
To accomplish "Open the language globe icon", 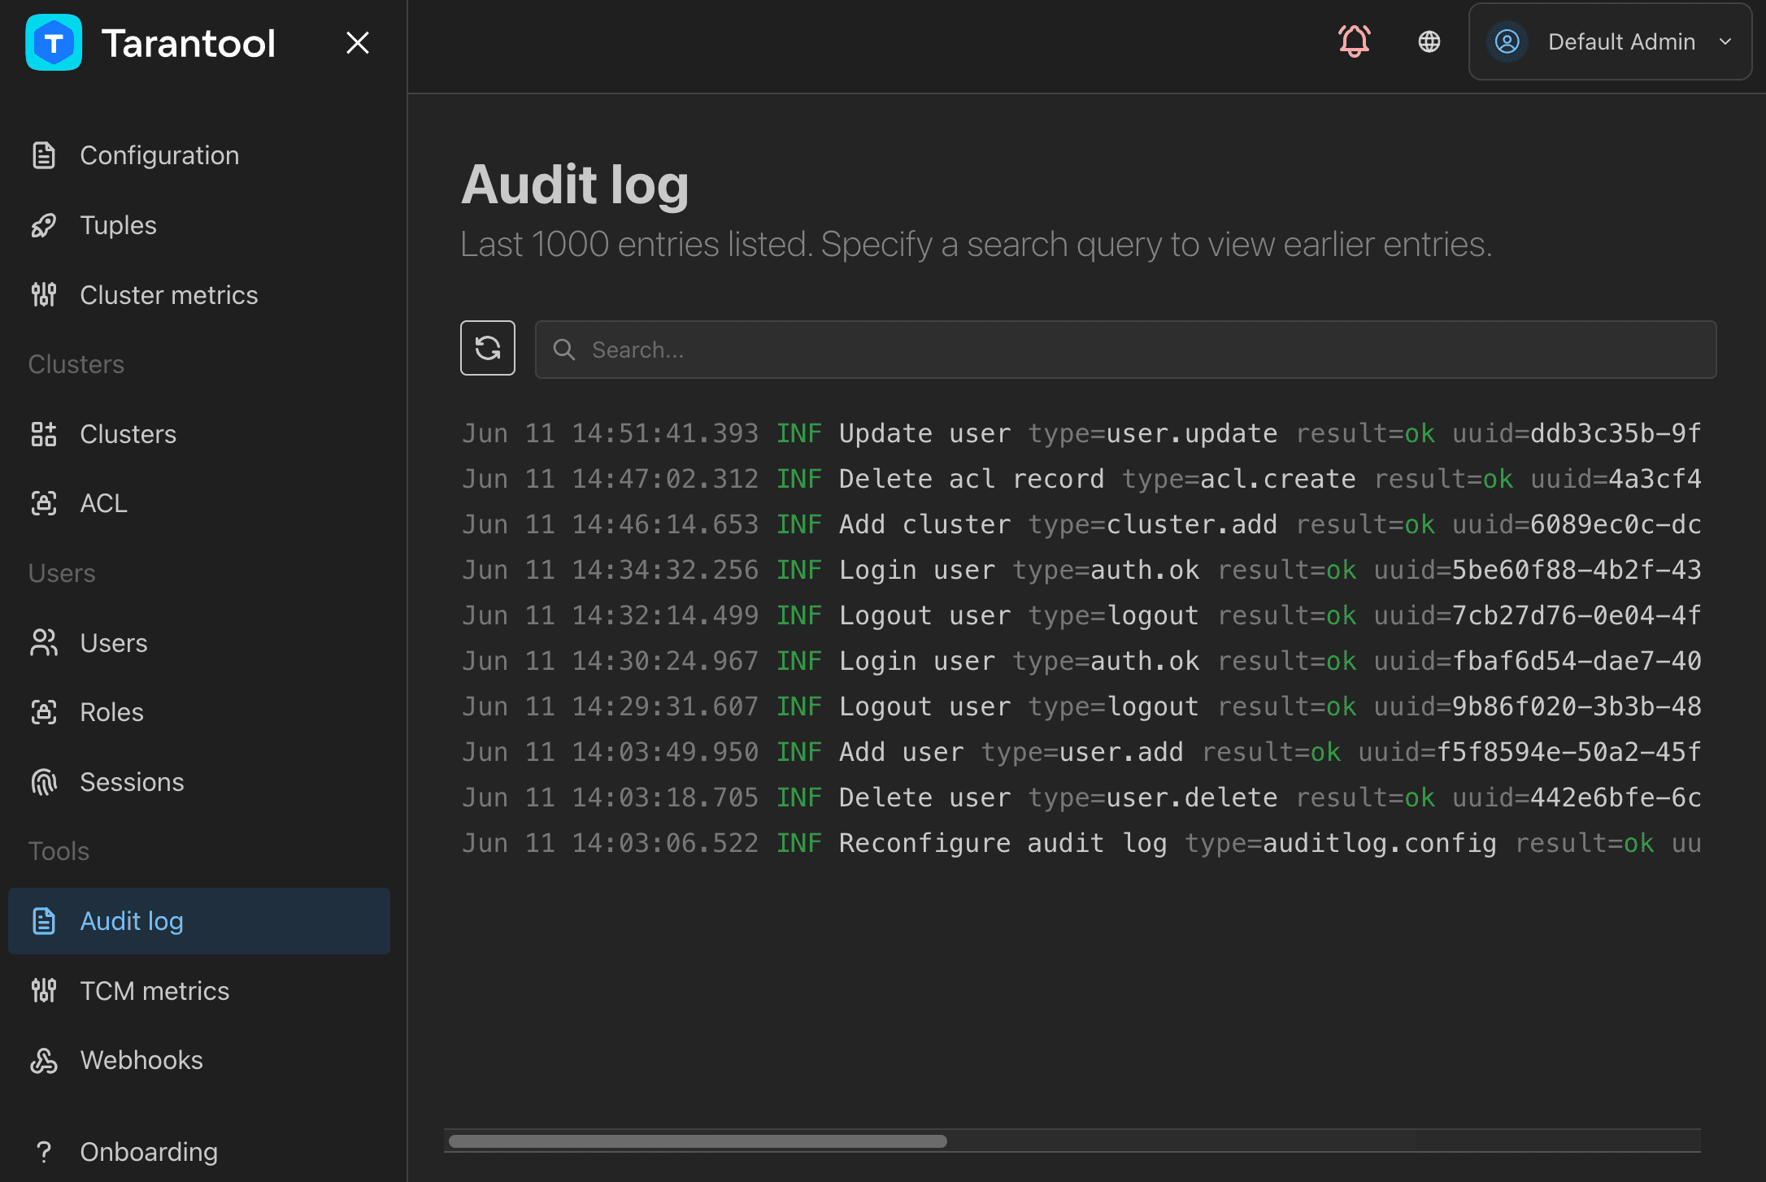I will click(x=1429, y=41).
